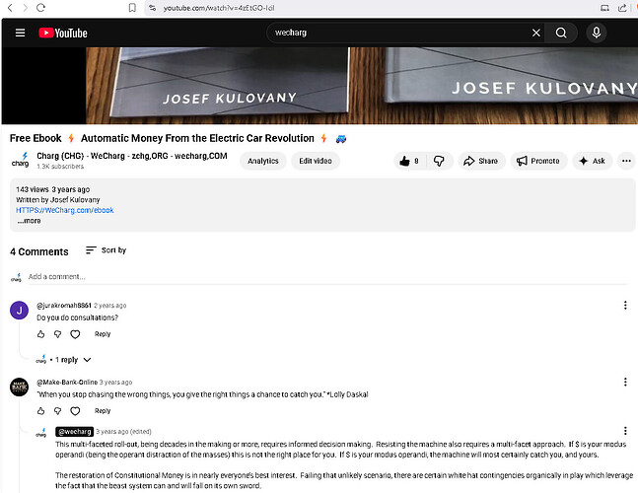Heart the Lolly Daskal quote comment
This screenshot has width=638, height=493.
click(75, 411)
